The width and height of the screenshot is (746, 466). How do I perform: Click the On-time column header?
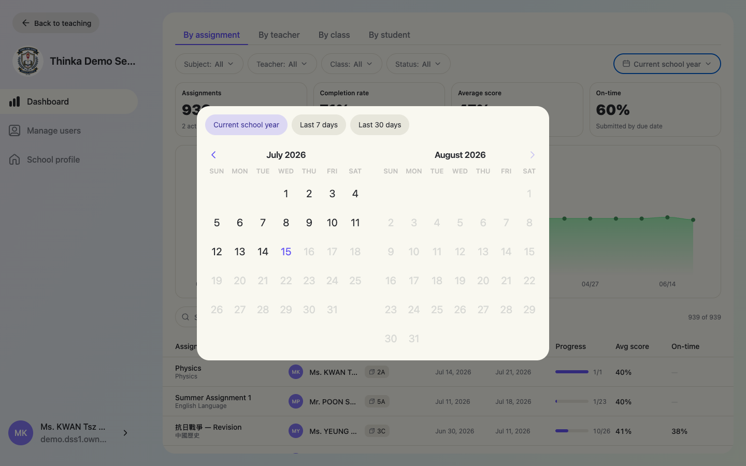pos(685,346)
